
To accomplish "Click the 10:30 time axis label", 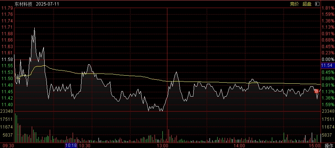I will pos(84,146).
